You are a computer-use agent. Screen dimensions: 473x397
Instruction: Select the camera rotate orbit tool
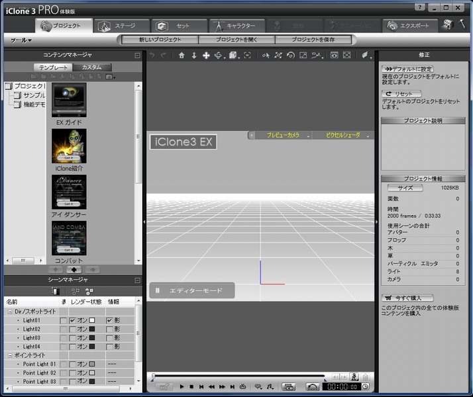click(219, 55)
